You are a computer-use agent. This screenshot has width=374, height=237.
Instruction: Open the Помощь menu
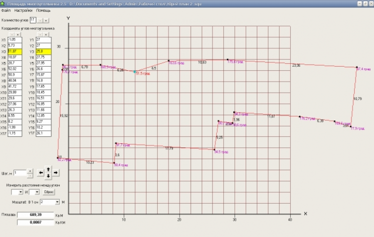pyautogui.click(x=43, y=10)
